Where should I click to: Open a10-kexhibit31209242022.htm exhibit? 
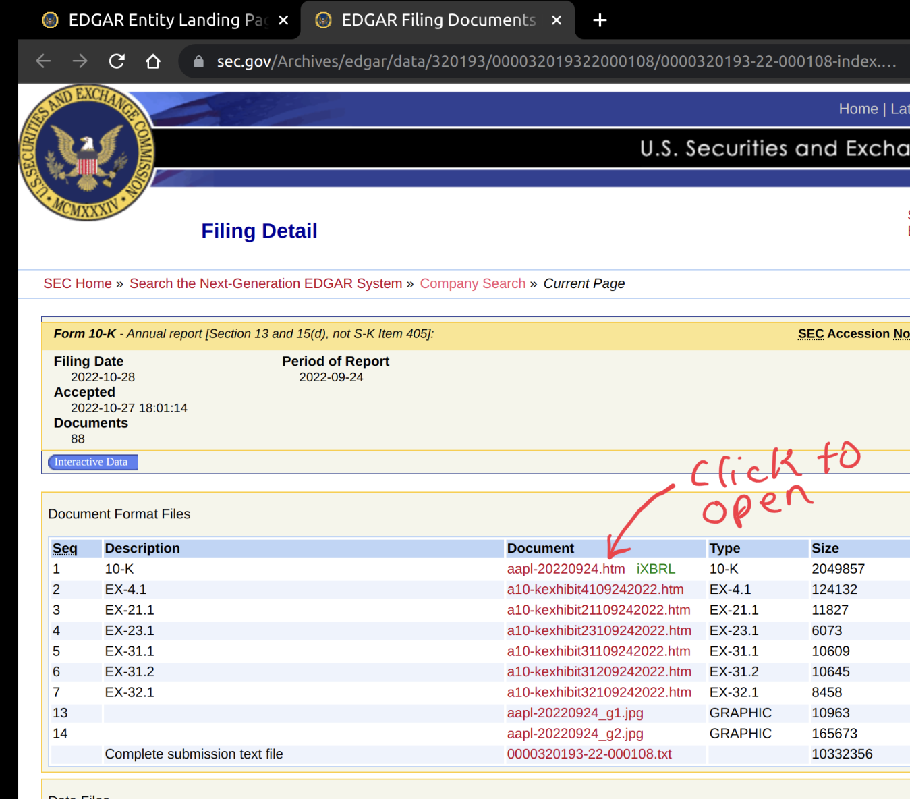(599, 671)
